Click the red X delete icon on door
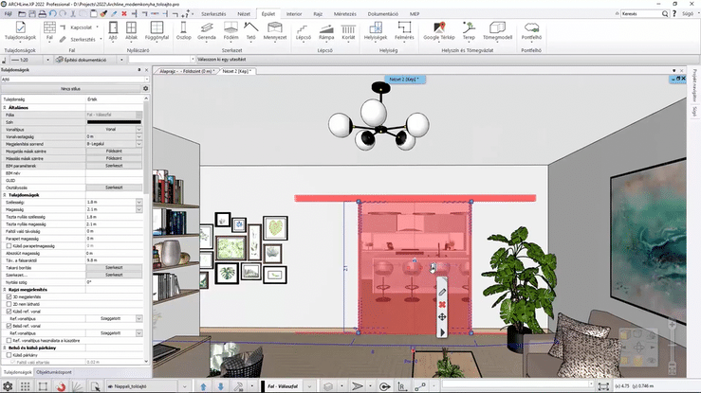Image resolution: width=701 pixels, height=393 pixels. click(x=441, y=304)
